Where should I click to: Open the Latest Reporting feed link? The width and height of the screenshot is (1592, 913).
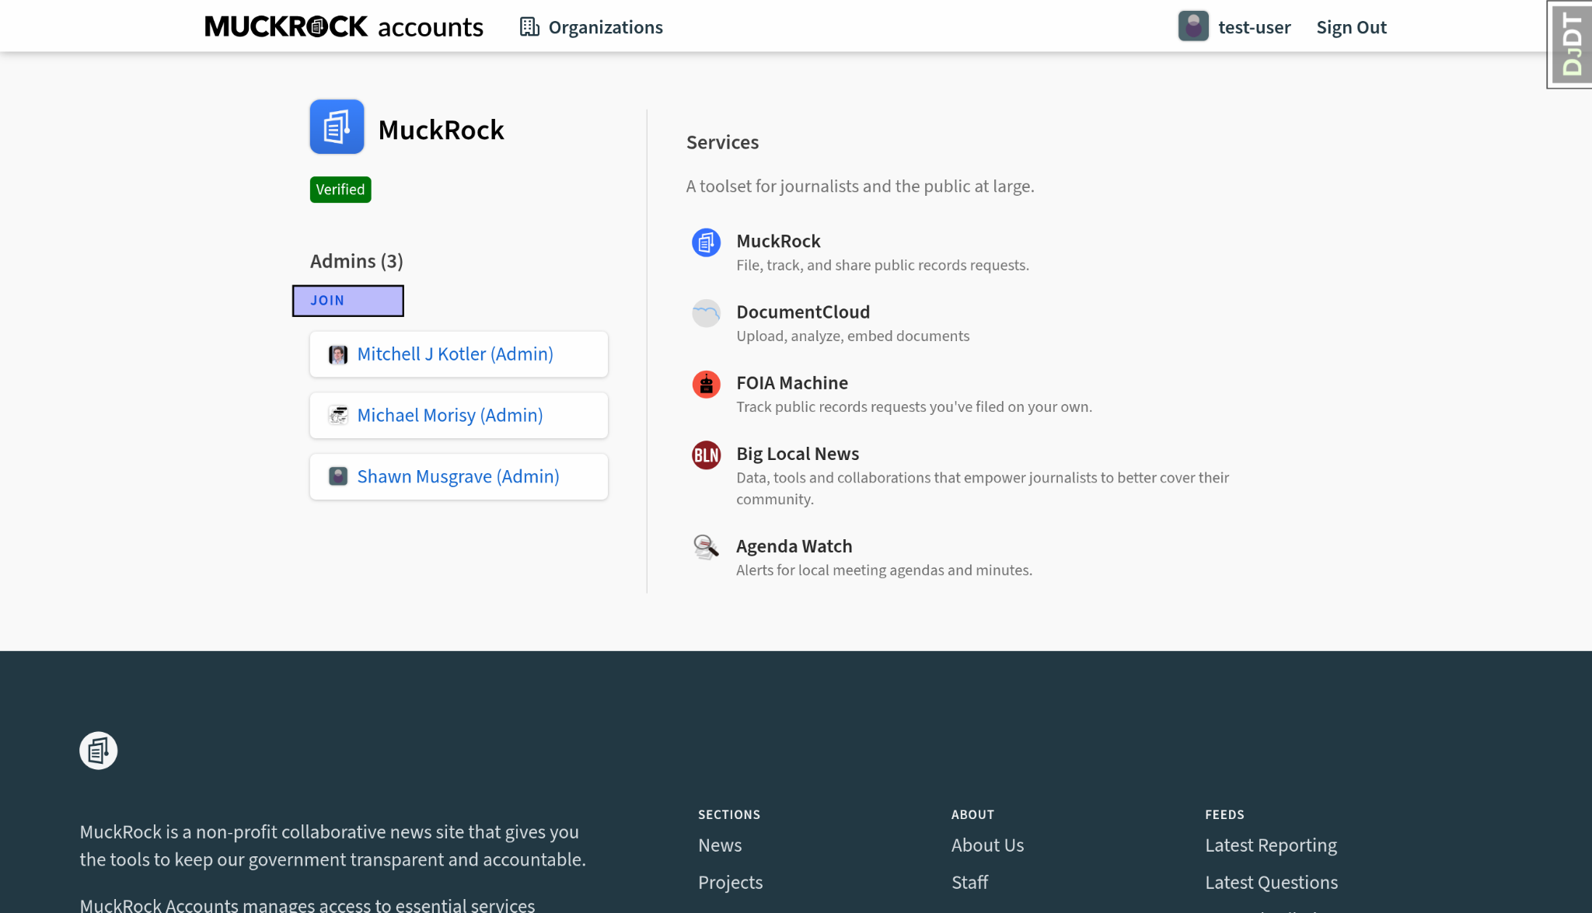tap(1271, 845)
